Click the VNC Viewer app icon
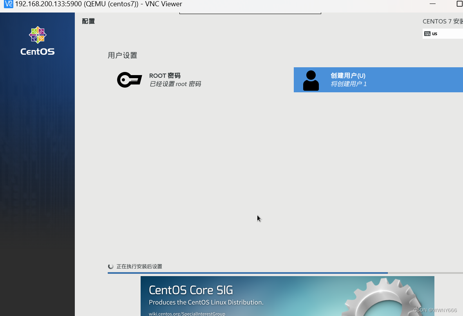The image size is (463, 316). point(8,4)
